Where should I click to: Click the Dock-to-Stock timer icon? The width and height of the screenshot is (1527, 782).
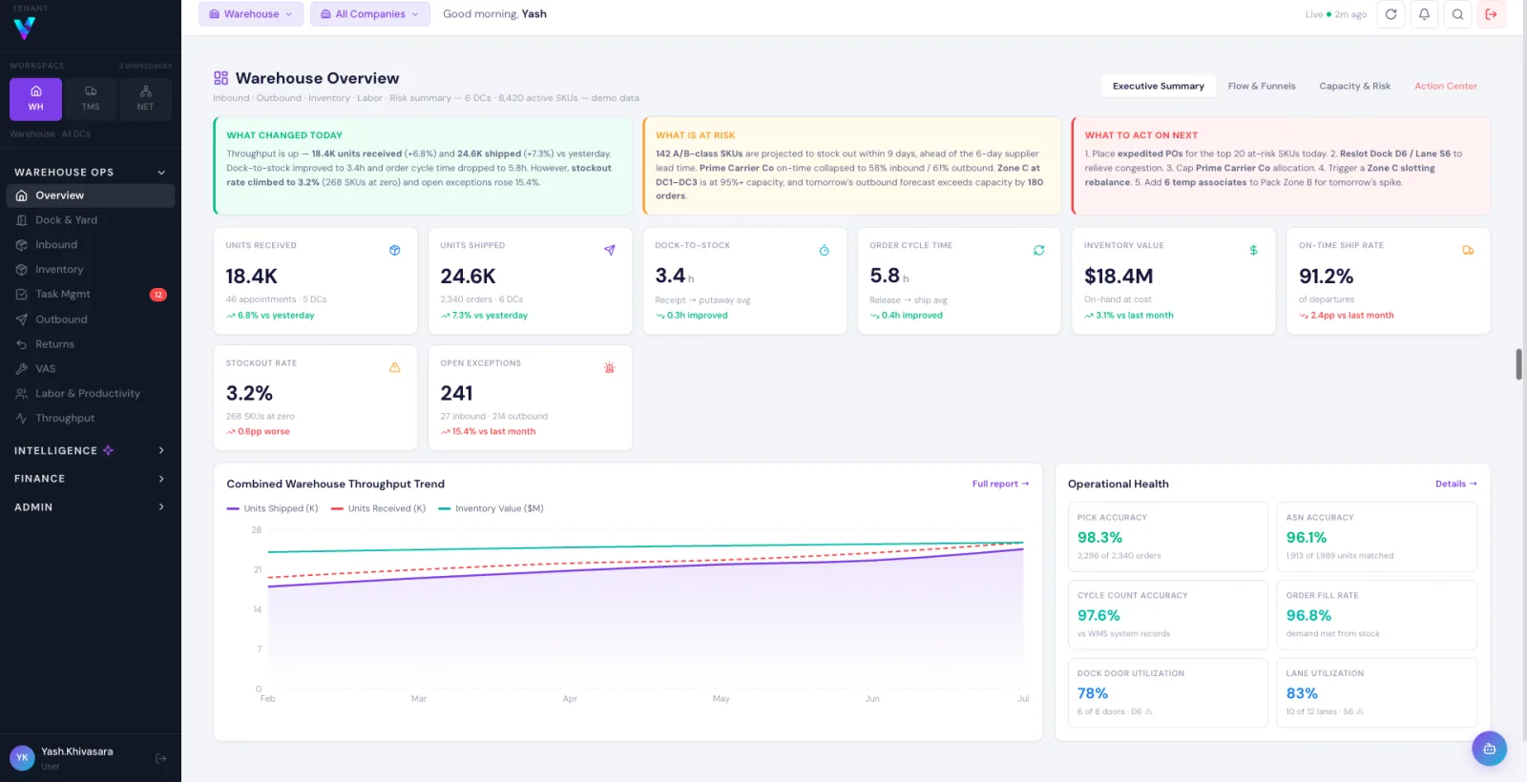(x=825, y=251)
